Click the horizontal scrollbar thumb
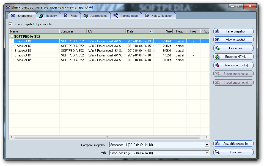The width and height of the screenshot is (264, 166). tap(107, 137)
